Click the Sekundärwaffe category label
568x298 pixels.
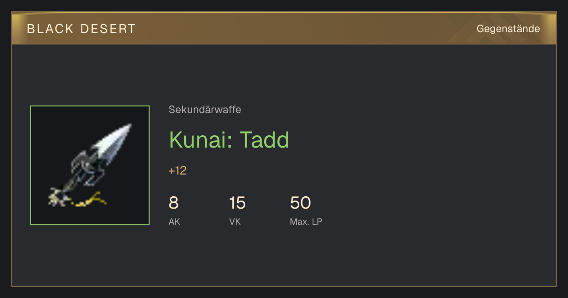point(205,110)
